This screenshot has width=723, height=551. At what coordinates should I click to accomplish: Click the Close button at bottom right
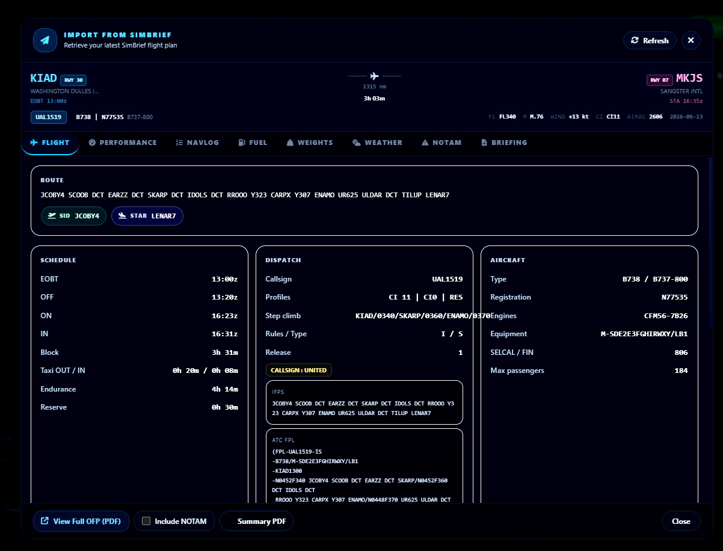tap(681, 521)
